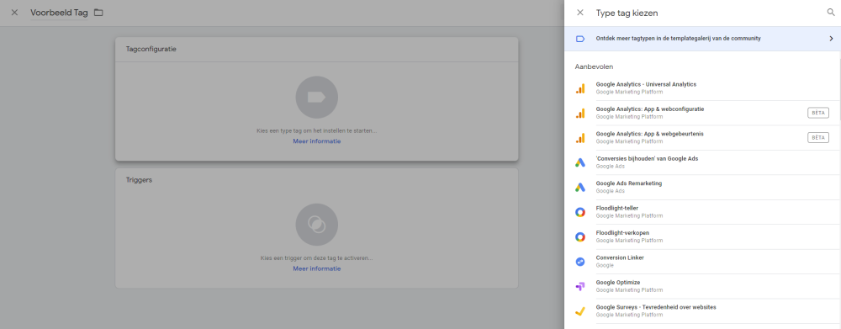Select Google Surveys - Tevredenheid over websites

(x=702, y=310)
